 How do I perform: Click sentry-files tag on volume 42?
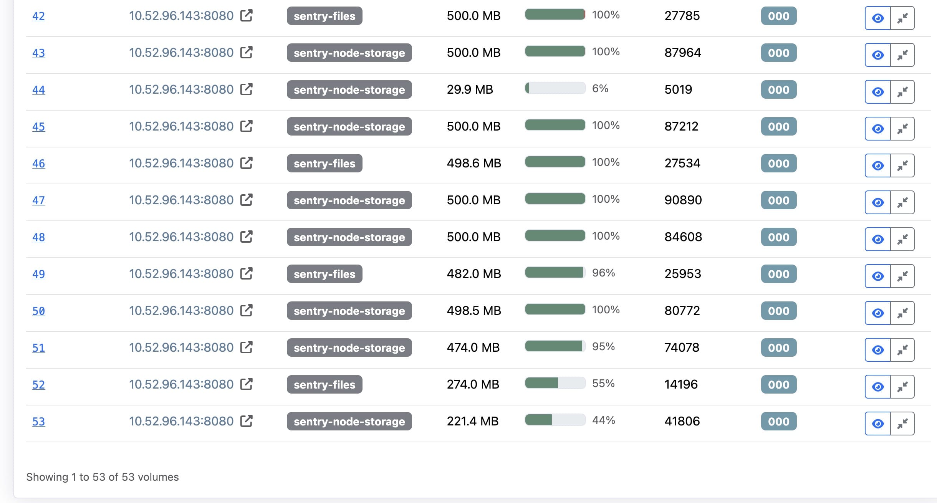[x=324, y=16]
